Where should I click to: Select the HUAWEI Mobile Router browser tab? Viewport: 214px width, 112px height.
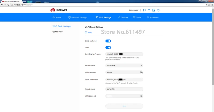point(12,1)
